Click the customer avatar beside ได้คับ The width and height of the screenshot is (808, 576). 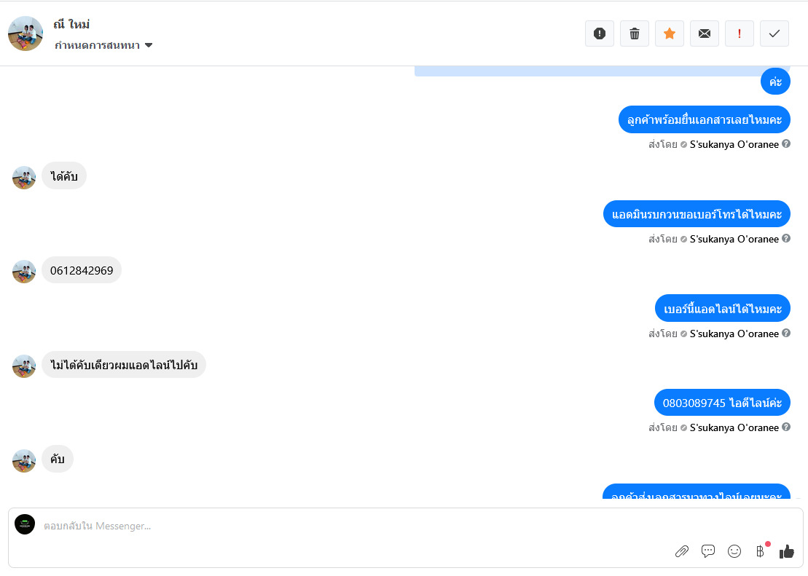24,177
